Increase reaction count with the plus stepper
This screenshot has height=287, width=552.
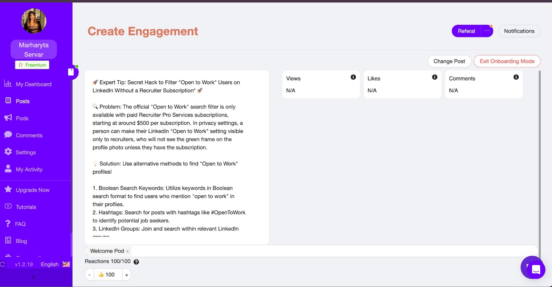[126, 274]
